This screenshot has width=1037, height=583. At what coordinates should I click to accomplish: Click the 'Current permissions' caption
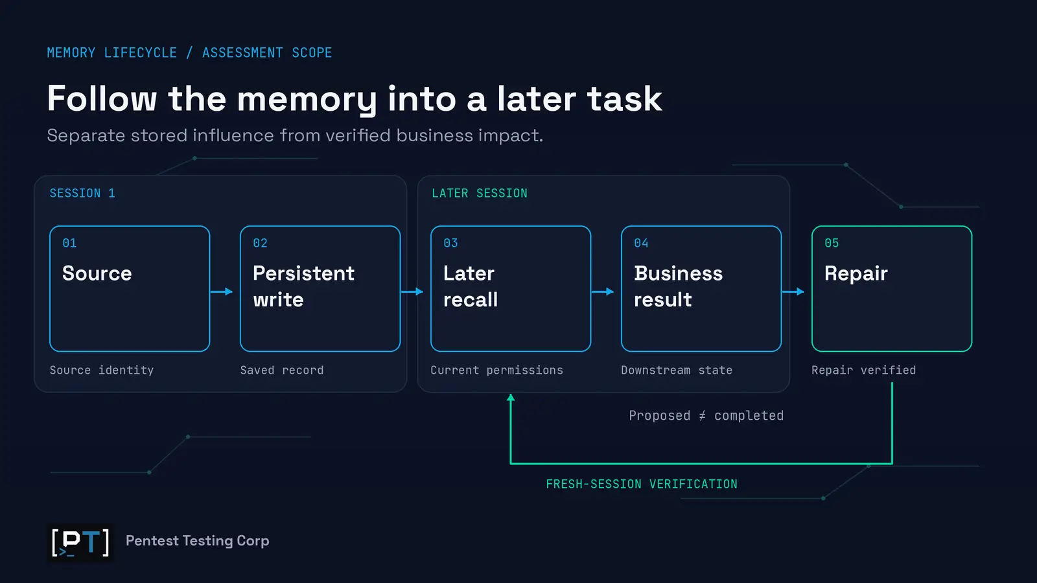[x=497, y=371]
